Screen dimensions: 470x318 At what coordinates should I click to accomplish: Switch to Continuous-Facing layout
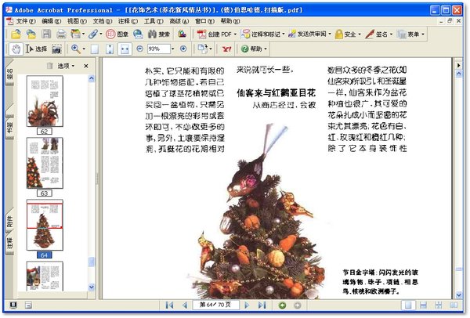pyautogui.click(x=439, y=305)
